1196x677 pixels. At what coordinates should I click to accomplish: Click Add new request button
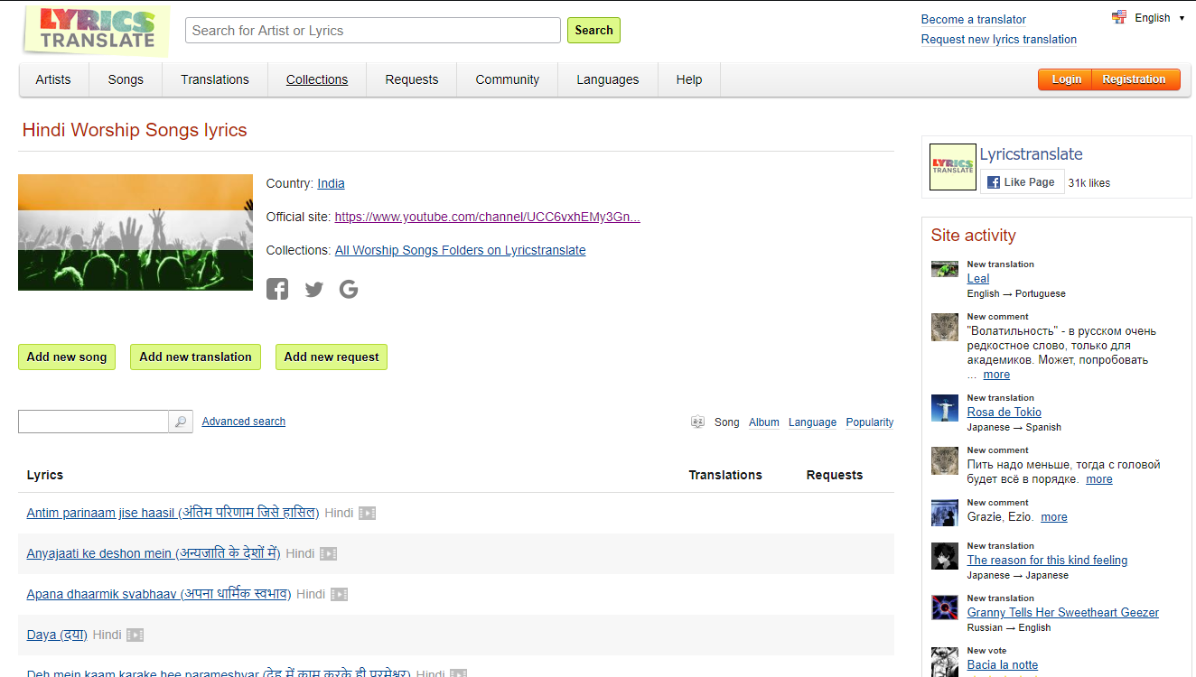click(x=332, y=357)
